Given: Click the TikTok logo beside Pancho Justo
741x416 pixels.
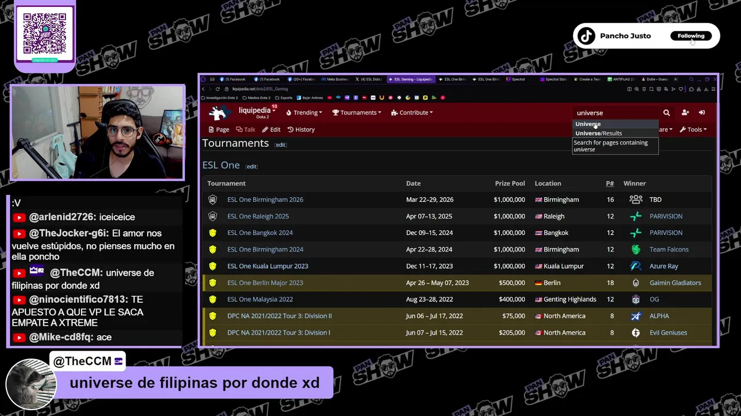Looking at the screenshot, I should point(586,36).
